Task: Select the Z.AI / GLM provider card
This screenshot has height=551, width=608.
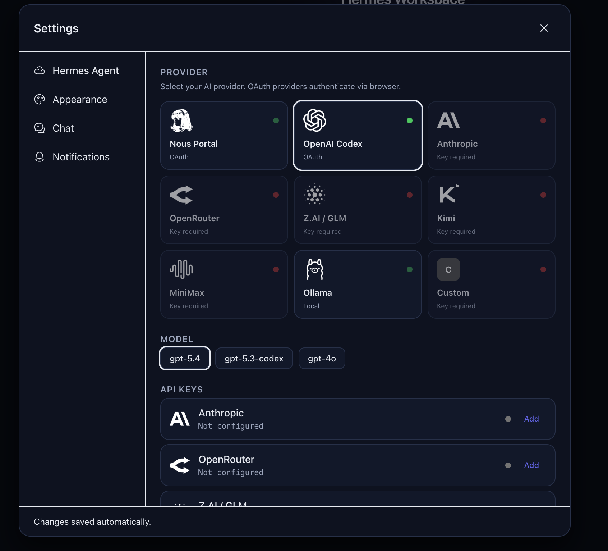Action: [x=358, y=210]
